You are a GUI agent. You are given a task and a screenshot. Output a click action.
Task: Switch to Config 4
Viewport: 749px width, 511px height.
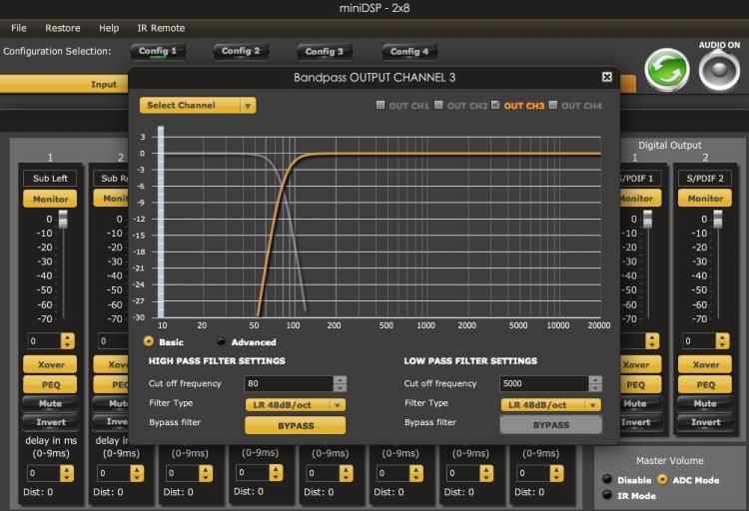[409, 52]
